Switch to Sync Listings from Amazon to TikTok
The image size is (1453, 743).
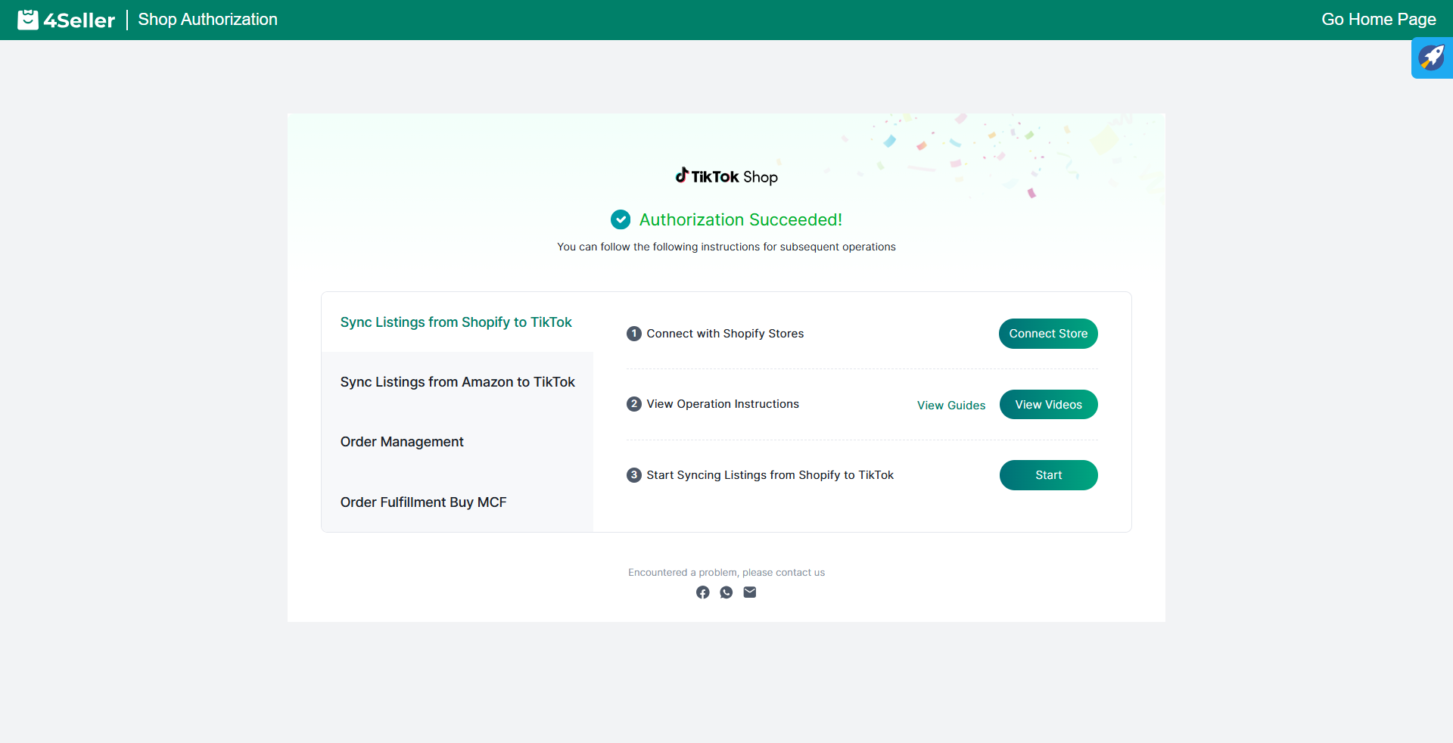click(457, 382)
